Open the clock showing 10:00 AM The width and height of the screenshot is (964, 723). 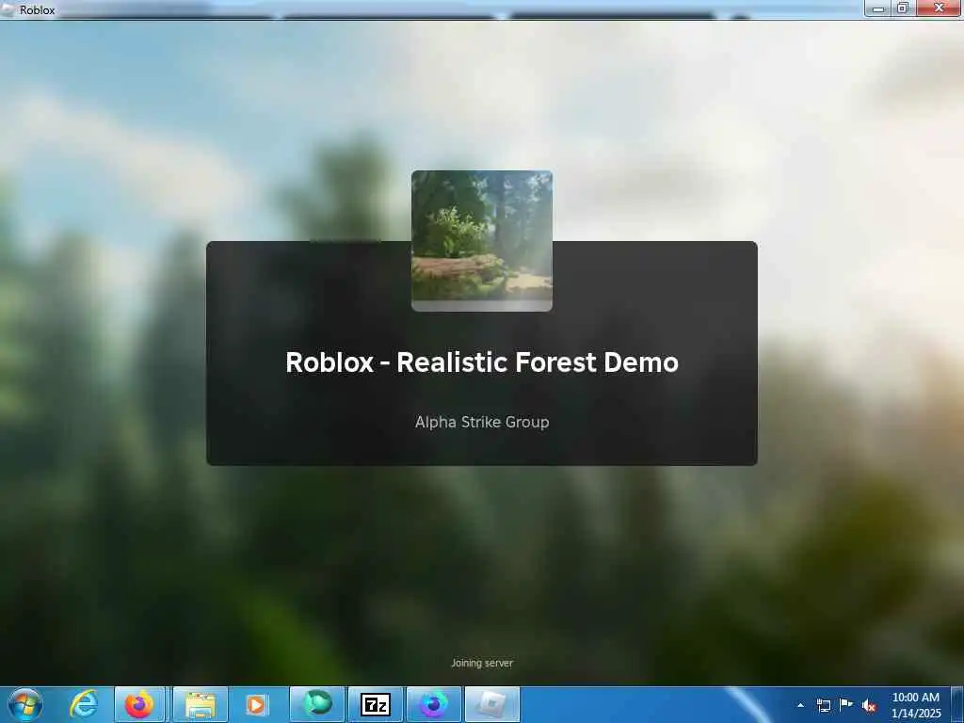click(915, 705)
